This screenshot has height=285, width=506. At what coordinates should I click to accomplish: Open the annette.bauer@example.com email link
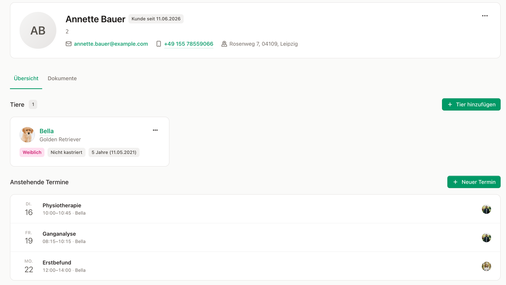pos(111,44)
